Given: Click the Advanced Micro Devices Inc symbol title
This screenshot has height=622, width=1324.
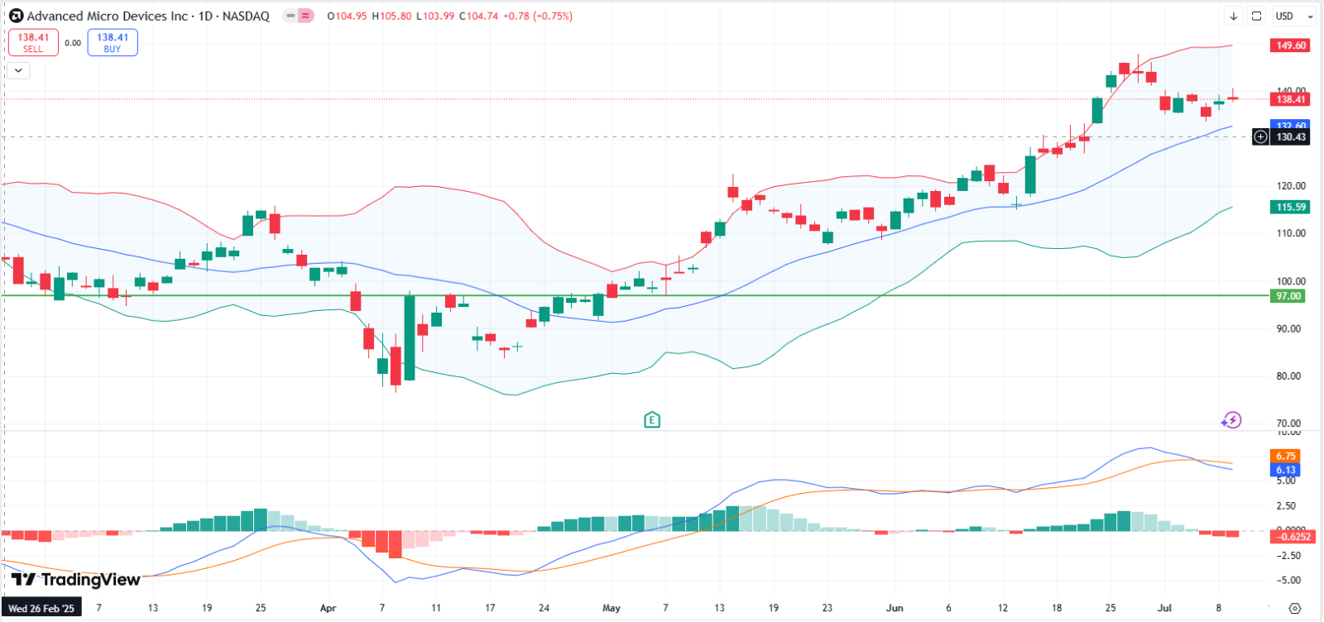Looking at the screenshot, I should [x=108, y=16].
